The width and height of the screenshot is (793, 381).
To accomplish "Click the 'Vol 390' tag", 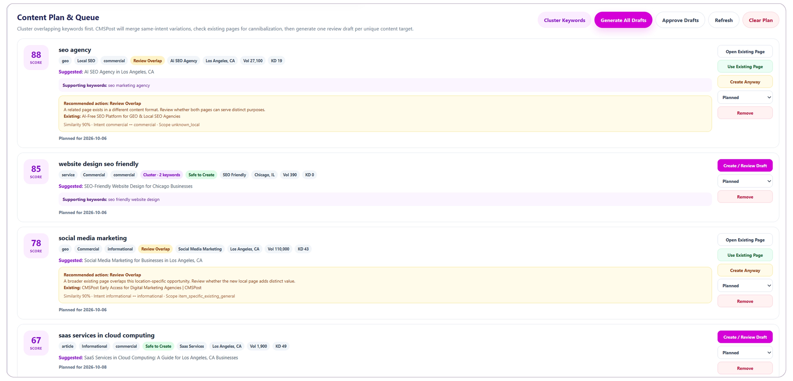I will 290,175.
